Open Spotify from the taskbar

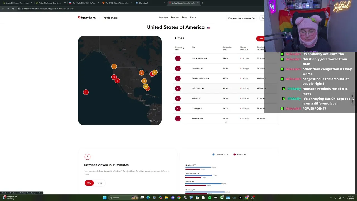(x=209, y=198)
